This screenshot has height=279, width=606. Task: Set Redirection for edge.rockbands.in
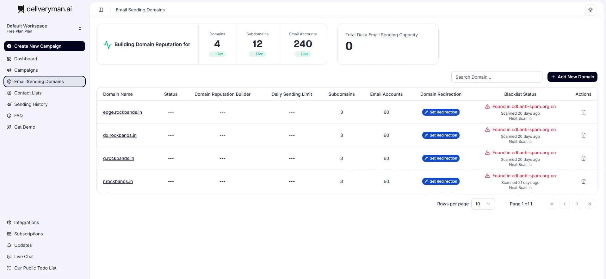pos(441,112)
